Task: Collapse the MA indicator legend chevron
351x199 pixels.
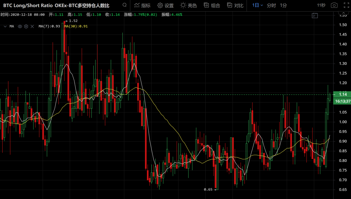Action: pyautogui.click(x=5, y=26)
